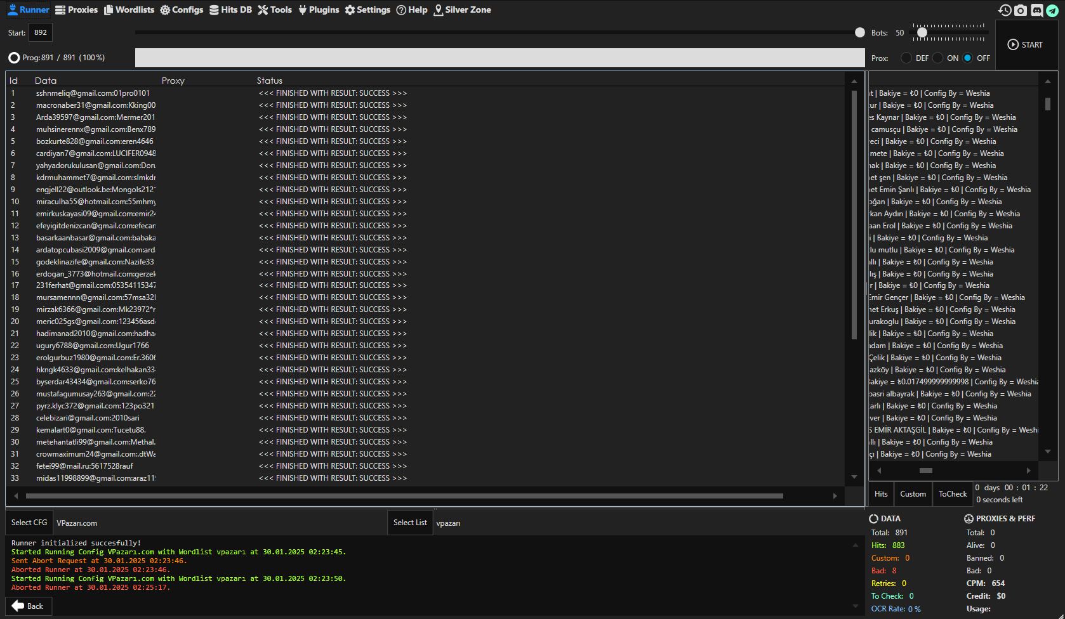Open the Configs section
The height and width of the screenshot is (619, 1065).
pos(182,10)
